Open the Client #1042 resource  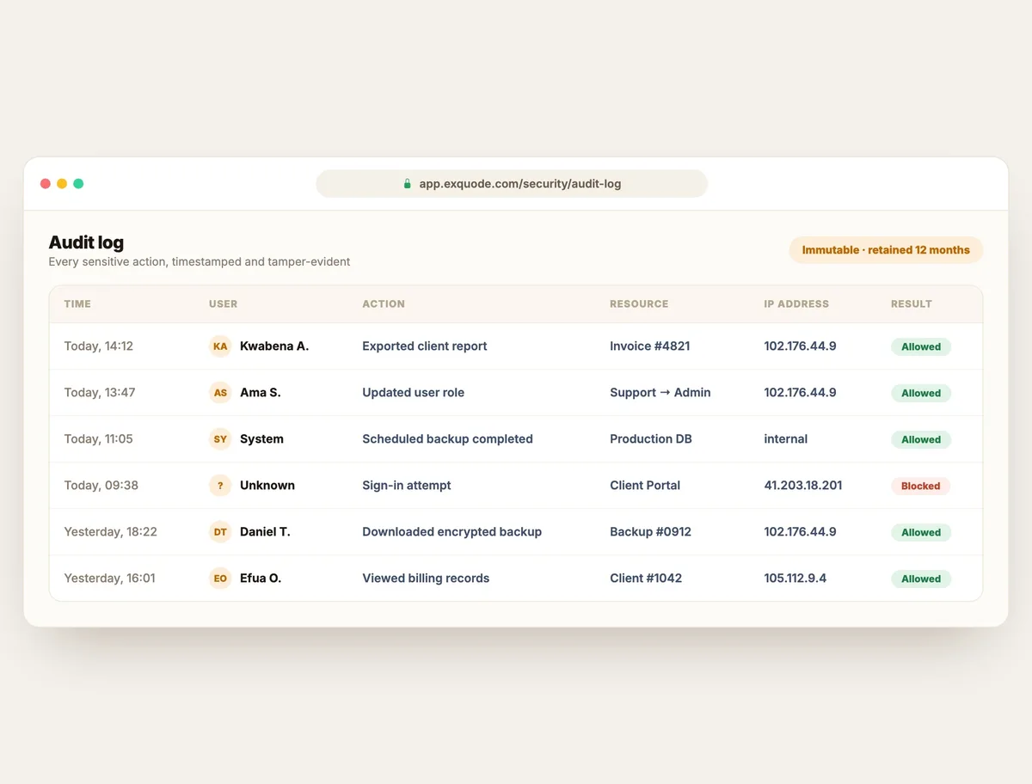coord(646,579)
